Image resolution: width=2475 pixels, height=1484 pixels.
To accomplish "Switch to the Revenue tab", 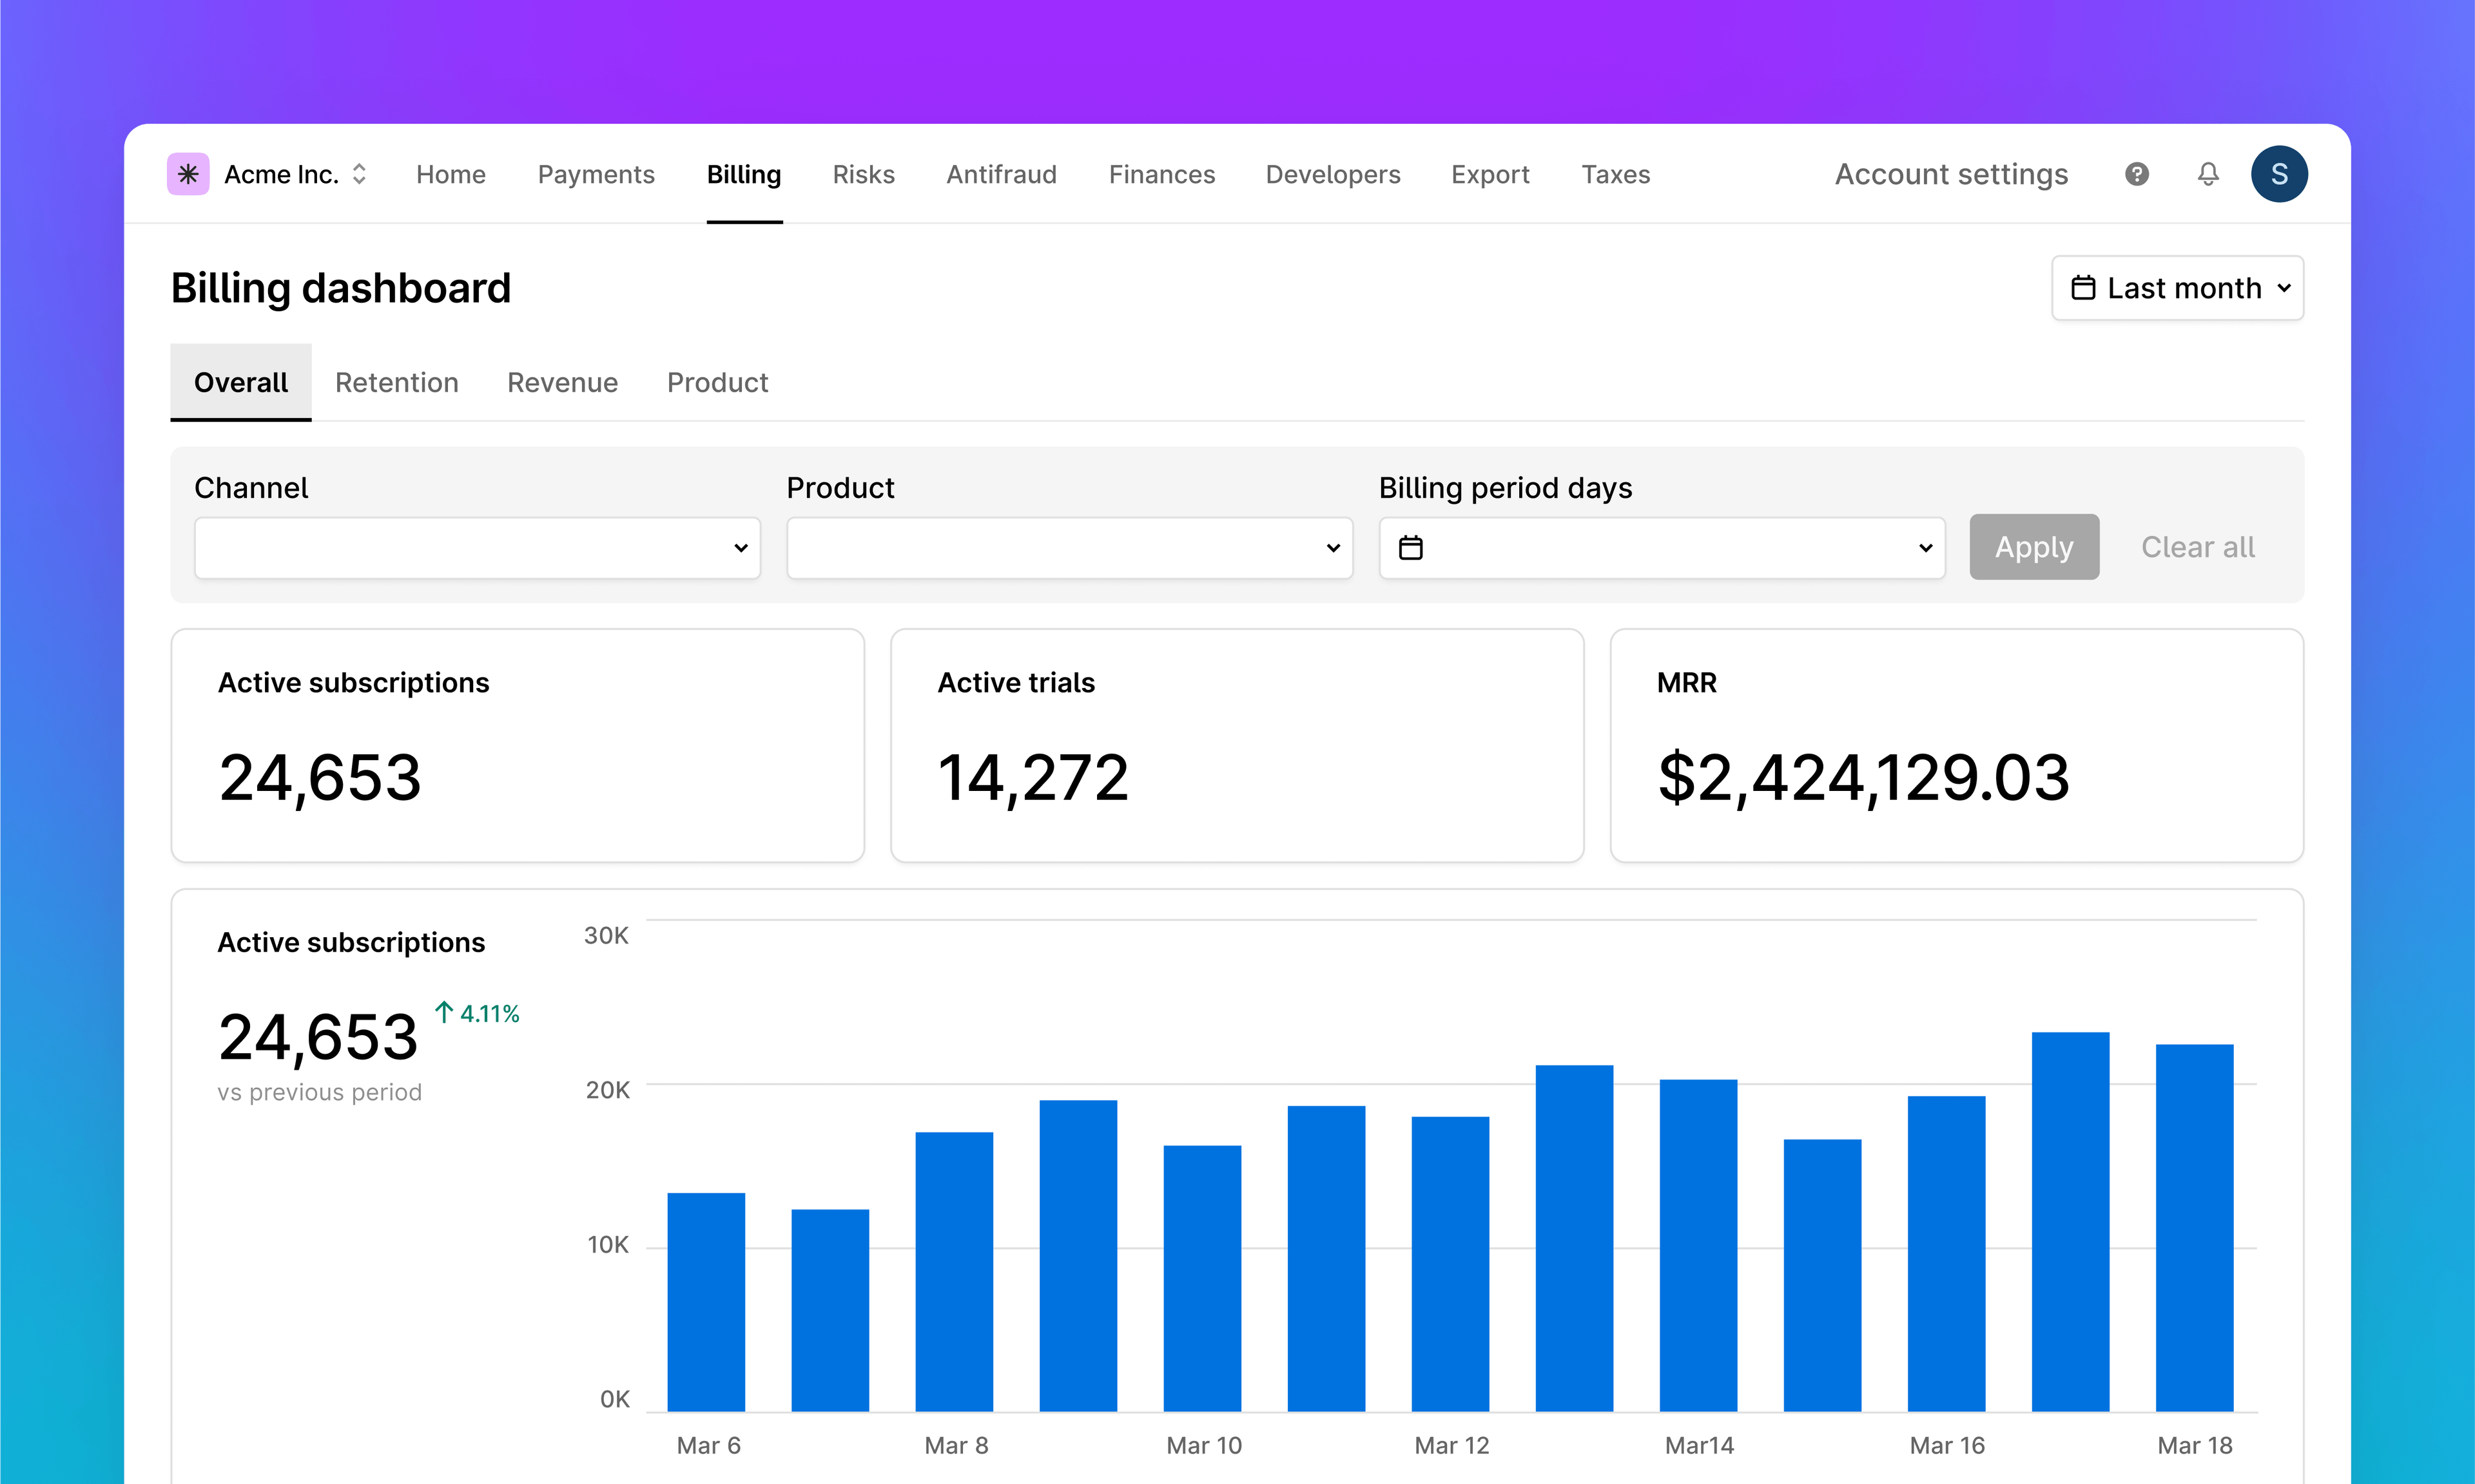I will [x=562, y=382].
